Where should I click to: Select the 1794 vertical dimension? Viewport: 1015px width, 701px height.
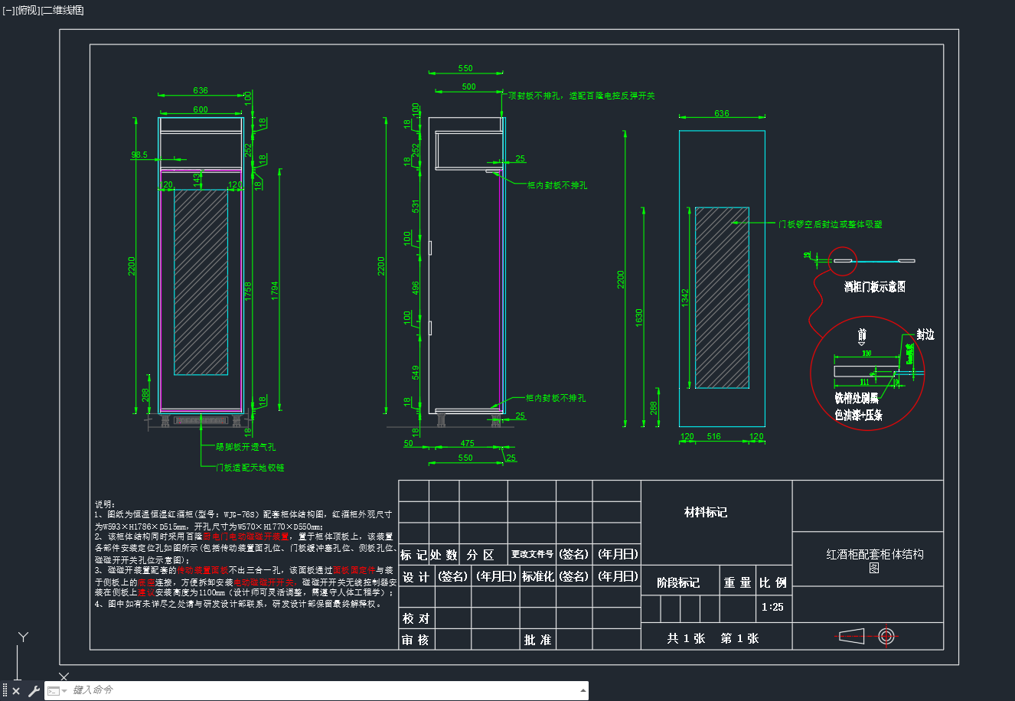[x=275, y=291]
